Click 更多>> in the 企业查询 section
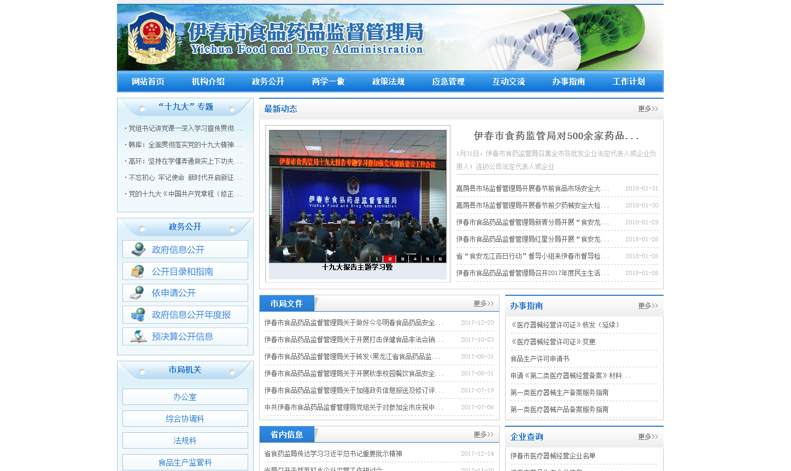 648,437
